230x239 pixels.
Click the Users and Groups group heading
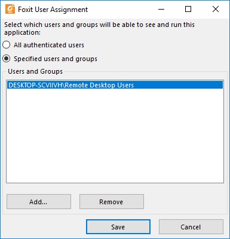tap(35, 71)
